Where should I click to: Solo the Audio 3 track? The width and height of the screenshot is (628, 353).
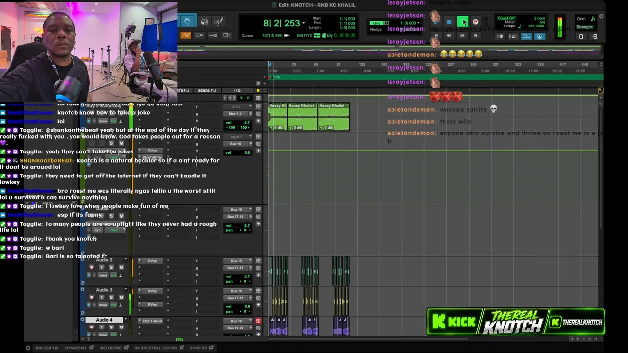[x=111, y=297]
